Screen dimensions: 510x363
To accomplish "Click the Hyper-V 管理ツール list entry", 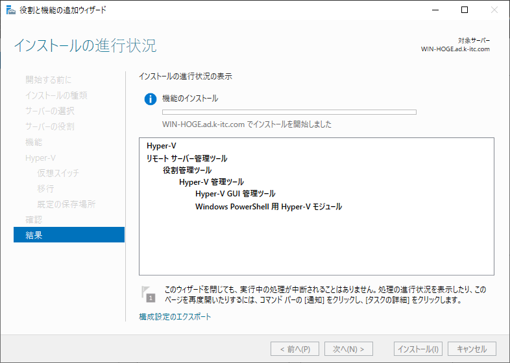I will pos(212,182).
